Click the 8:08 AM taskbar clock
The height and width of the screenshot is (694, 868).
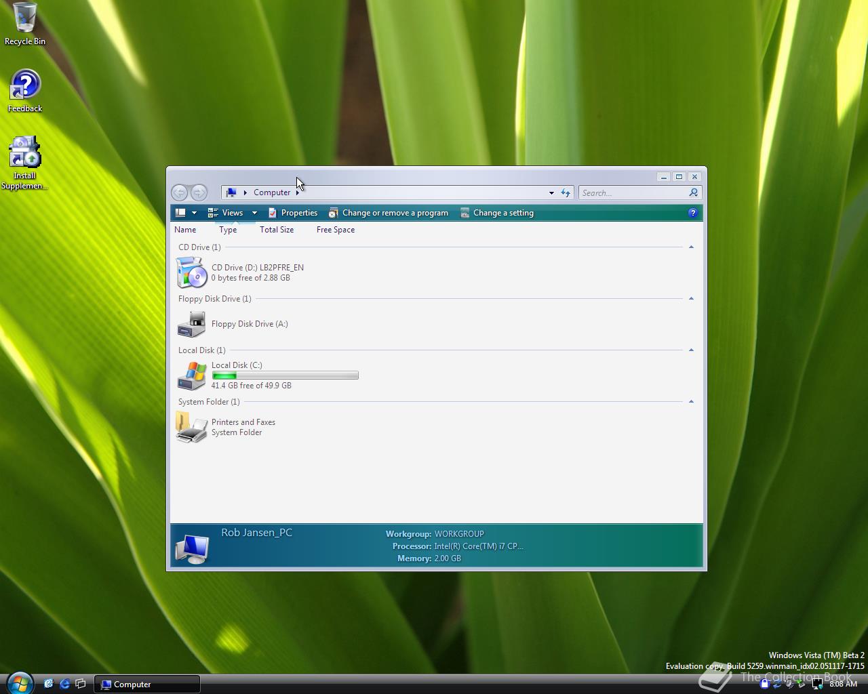(x=844, y=684)
